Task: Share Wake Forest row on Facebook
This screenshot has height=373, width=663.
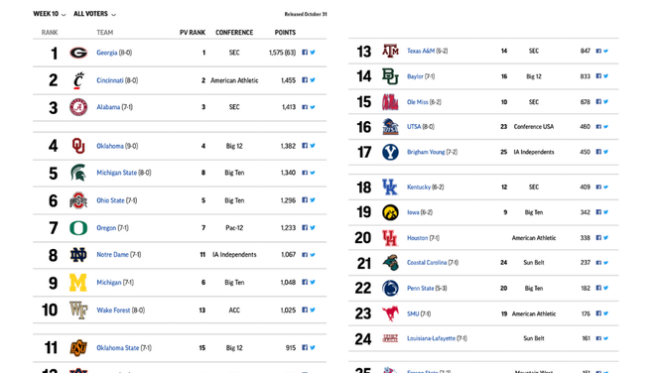Action: coord(305,310)
